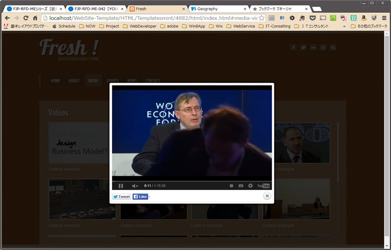
Task: Go back in browser history
Action: [7, 18]
